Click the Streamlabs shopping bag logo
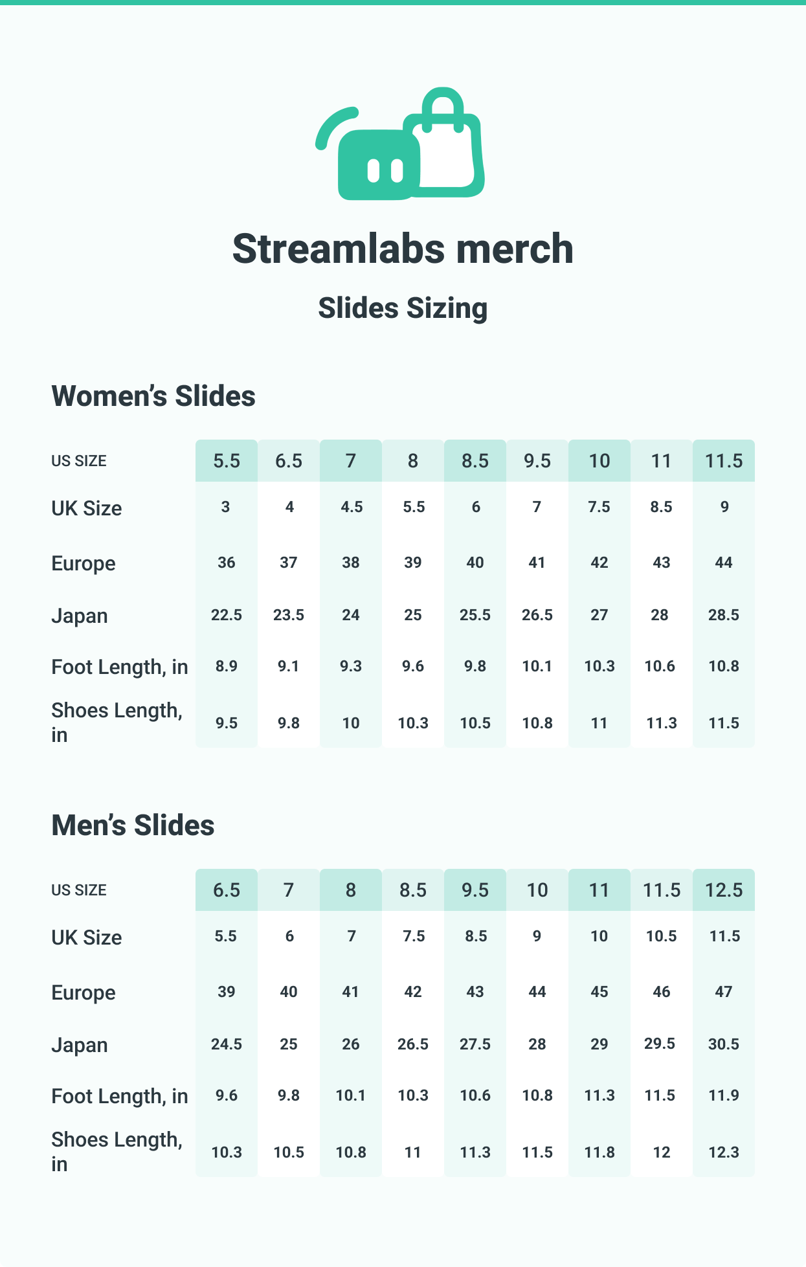806x1267 pixels. pos(400,144)
